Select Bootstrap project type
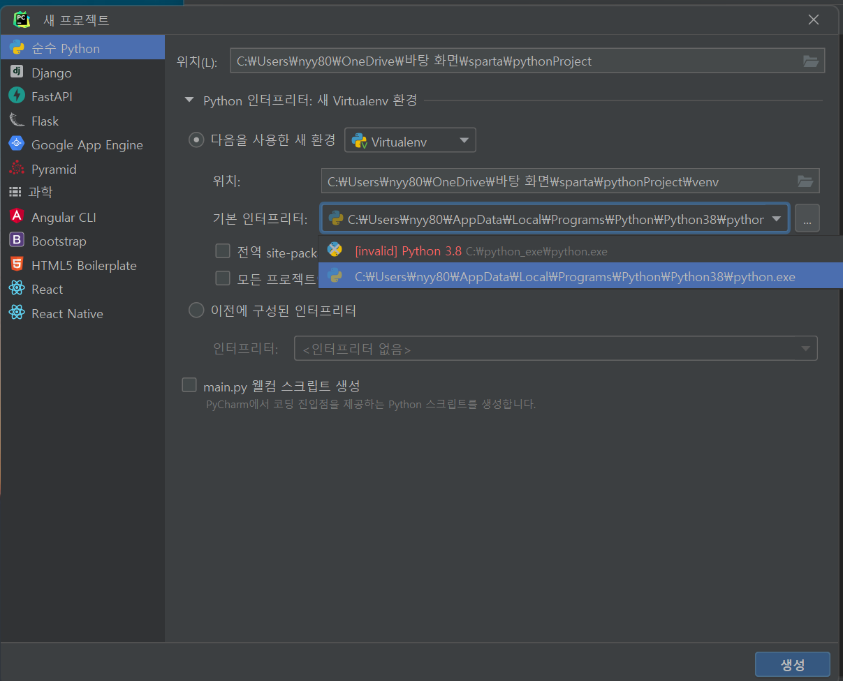Image resolution: width=843 pixels, height=681 pixels. coord(82,241)
